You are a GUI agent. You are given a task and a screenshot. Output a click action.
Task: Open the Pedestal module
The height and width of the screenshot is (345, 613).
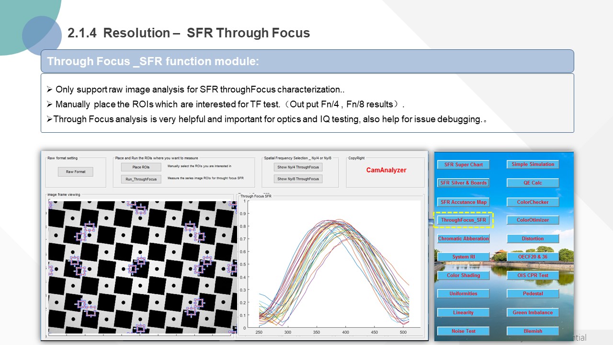tap(533, 293)
